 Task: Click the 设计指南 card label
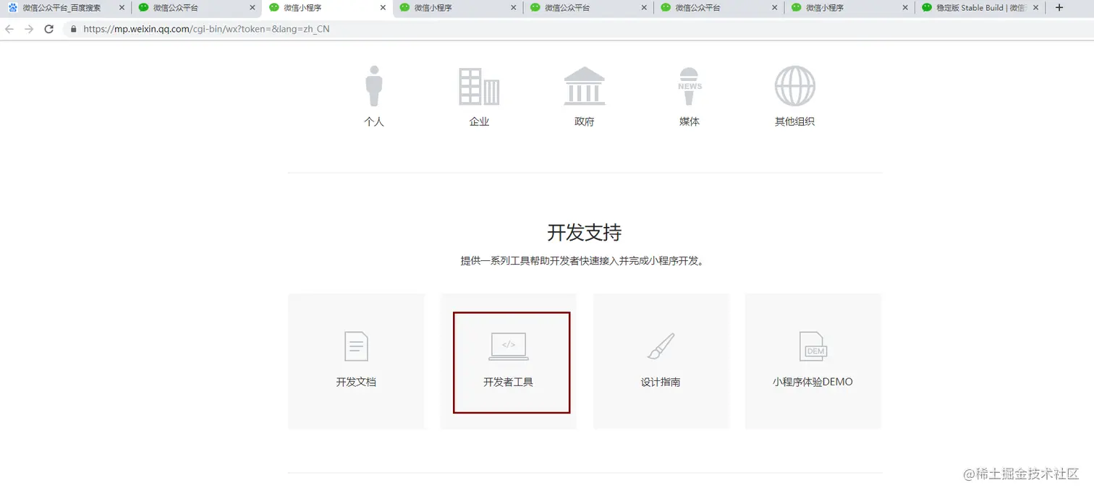click(x=661, y=382)
